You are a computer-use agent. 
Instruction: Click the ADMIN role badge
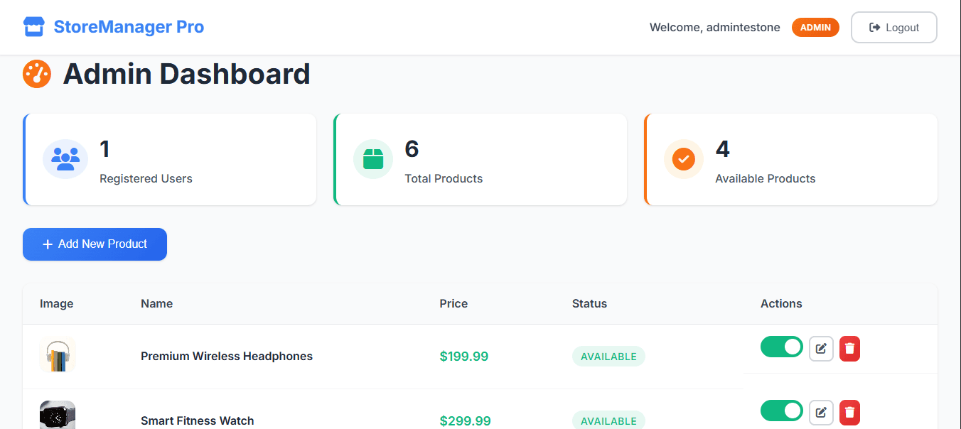[815, 28]
